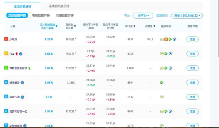
Task: Click the iQiyi icon for 带着爸爸去留学
Action: (162, 68)
